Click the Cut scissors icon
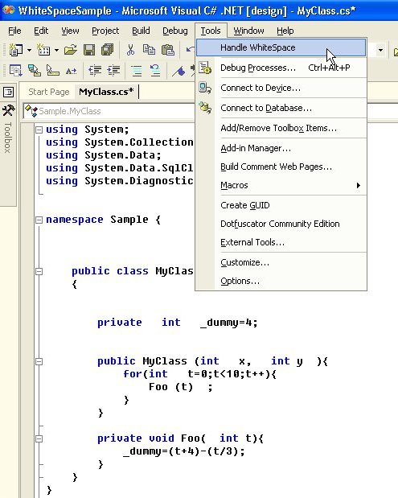Viewport: 398px width, 498px height. tap(130, 50)
